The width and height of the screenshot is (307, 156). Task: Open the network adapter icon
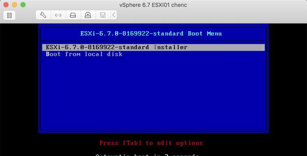point(58,15)
